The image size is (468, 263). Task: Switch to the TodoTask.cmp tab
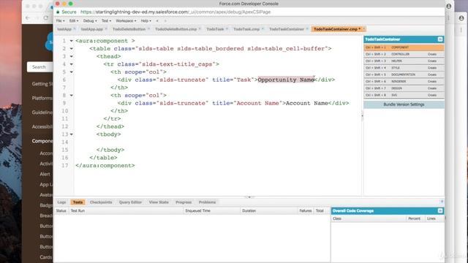click(246, 29)
